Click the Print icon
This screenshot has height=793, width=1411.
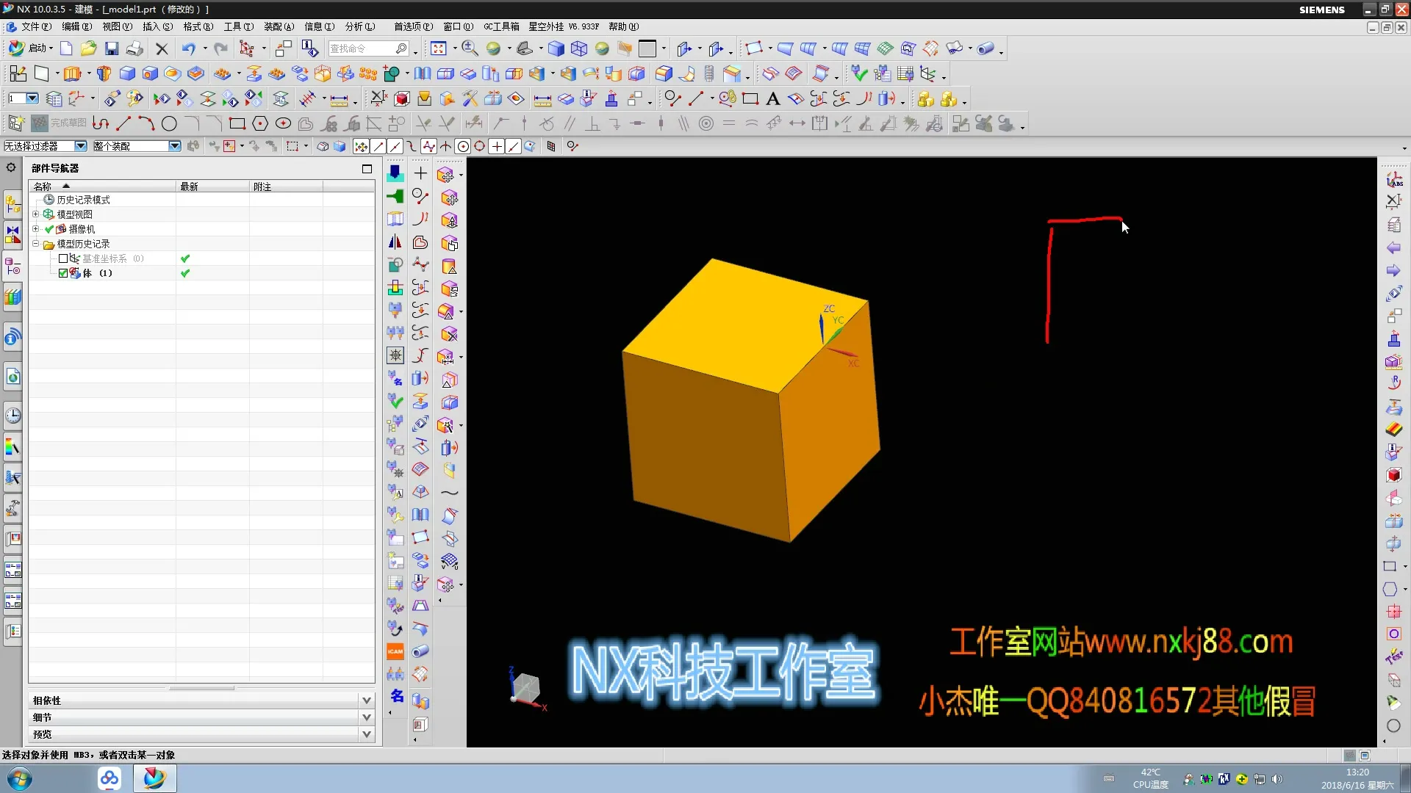pos(134,48)
